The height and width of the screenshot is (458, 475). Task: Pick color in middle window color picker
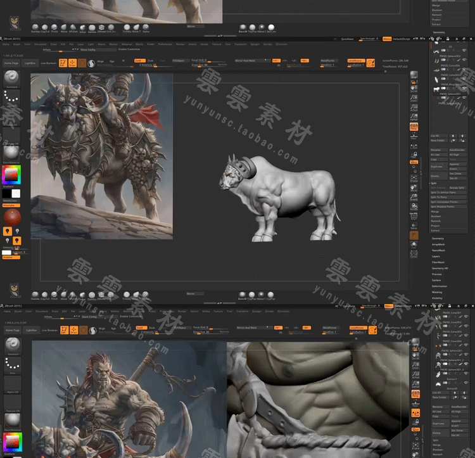coord(11,175)
